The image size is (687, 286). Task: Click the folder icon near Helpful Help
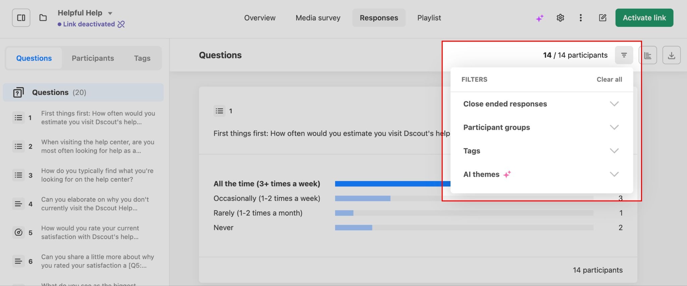(x=43, y=18)
